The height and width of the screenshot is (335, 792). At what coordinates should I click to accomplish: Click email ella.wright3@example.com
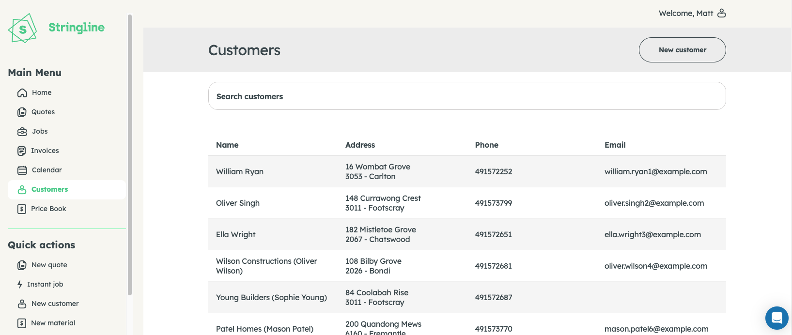click(x=653, y=234)
